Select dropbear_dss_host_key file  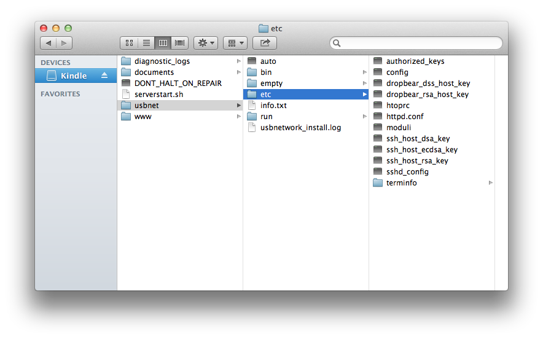pyautogui.click(x=432, y=83)
